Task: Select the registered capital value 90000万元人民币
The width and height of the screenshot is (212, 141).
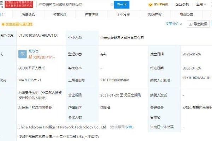Action: click(x=32, y=68)
